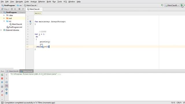
Task: Open Project panel settings gear
Action: click(20, 9)
